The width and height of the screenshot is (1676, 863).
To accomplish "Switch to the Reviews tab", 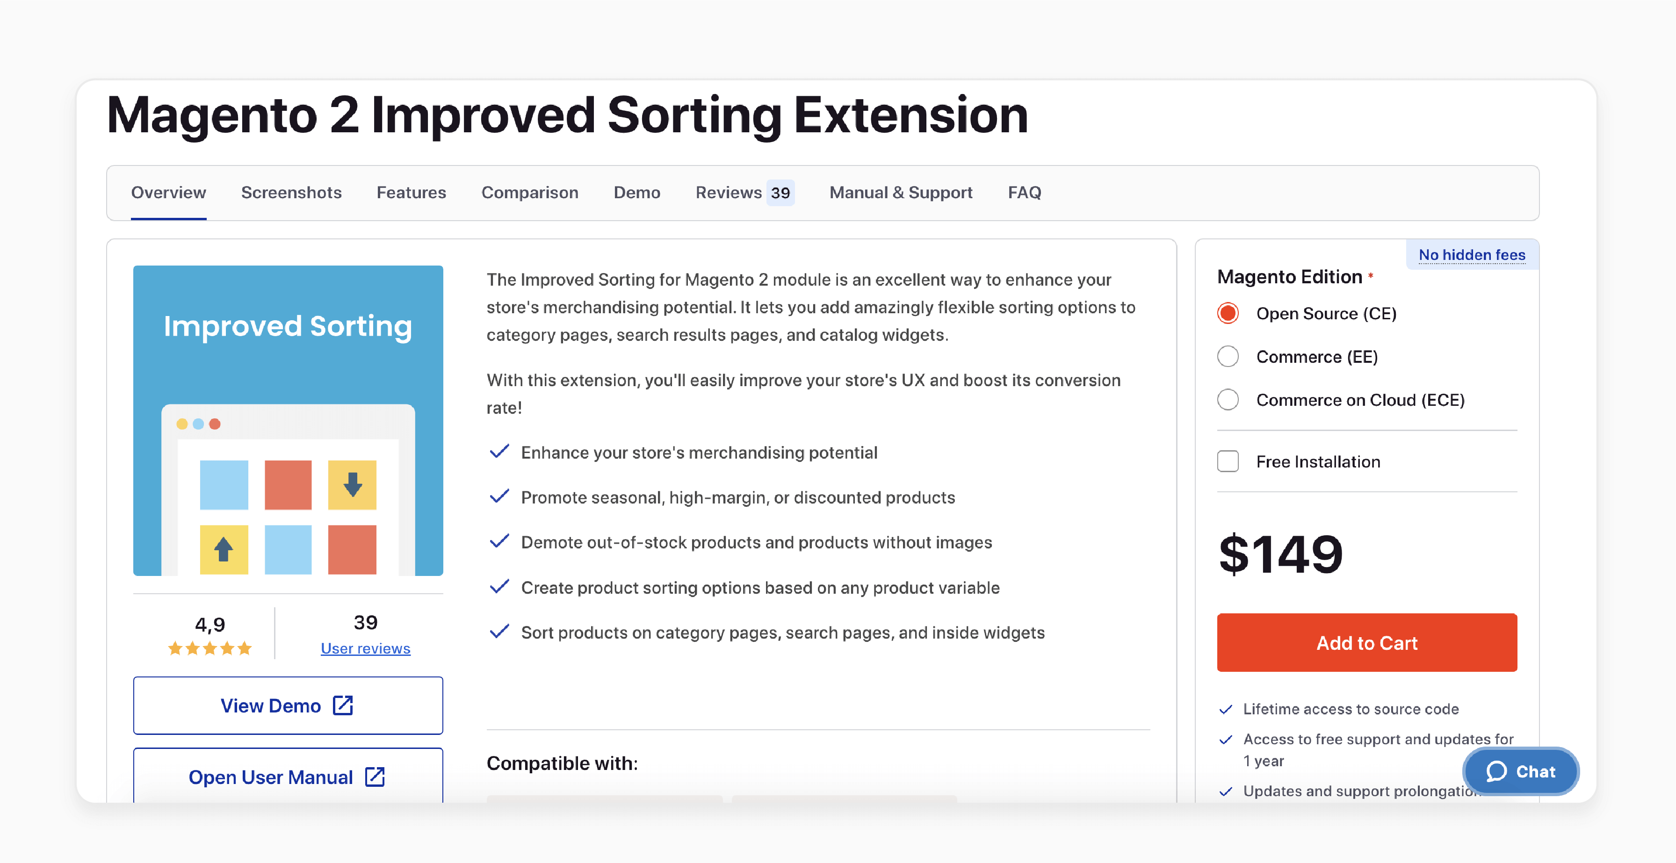I will pos(726,193).
